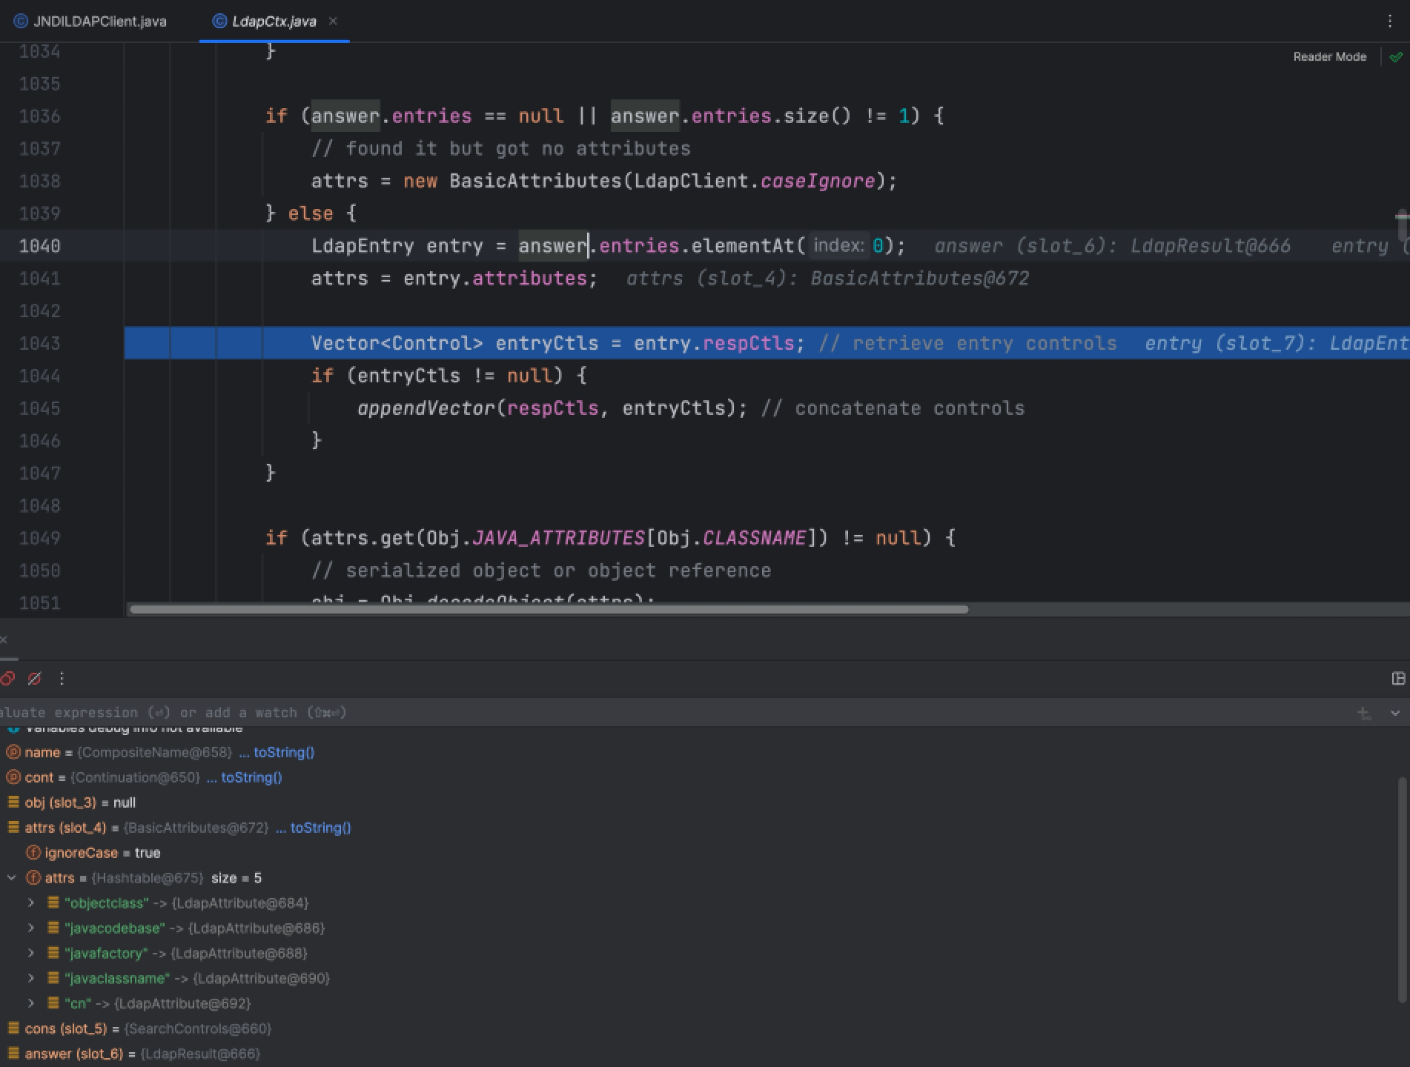Screen dimensions: 1410x1067
Task: Click the "javaclassname" entry icon
Action: tap(53, 979)
